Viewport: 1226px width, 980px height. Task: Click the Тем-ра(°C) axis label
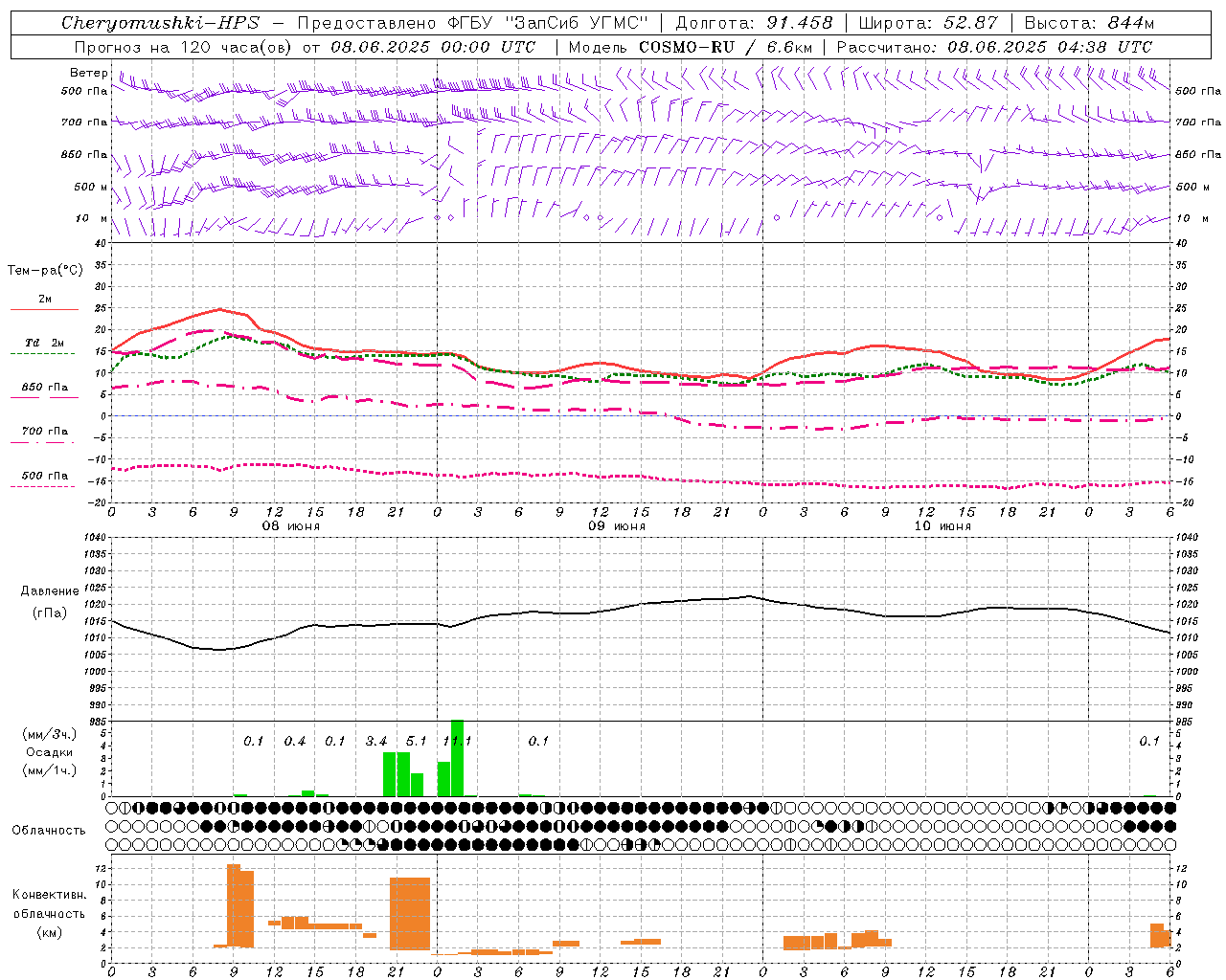(45, 271)
